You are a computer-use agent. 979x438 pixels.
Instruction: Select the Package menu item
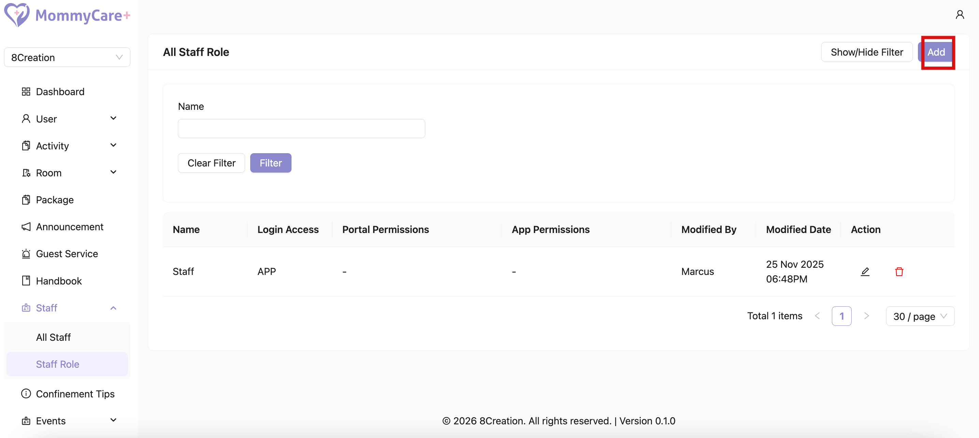55,200
